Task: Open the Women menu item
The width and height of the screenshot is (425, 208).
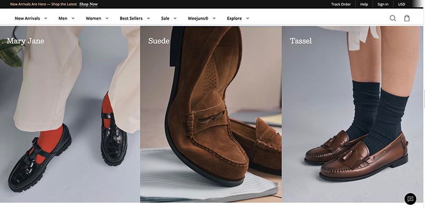Action: click(93, 19)
